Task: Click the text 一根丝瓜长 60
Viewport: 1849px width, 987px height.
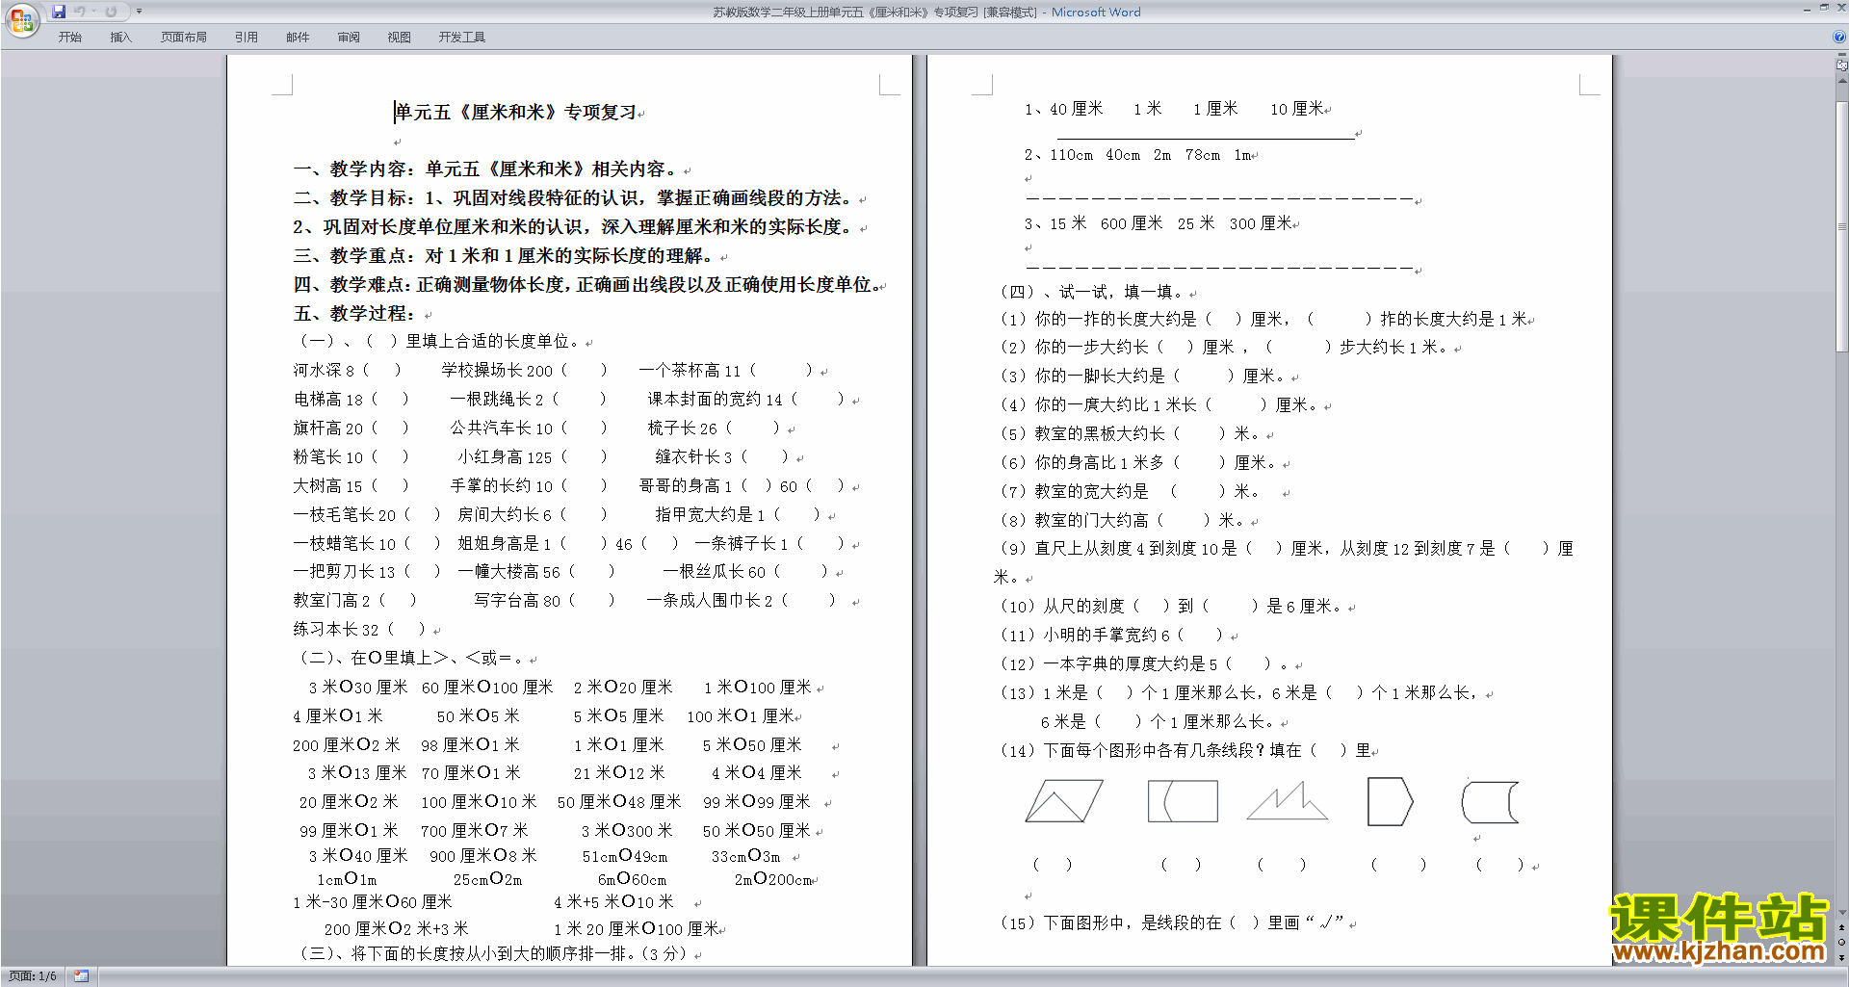Action: (715, 572)
